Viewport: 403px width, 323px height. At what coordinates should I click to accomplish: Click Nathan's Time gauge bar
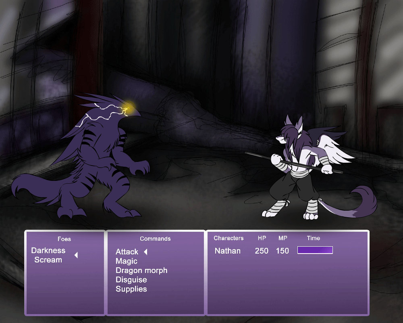[x=315, y=250]
